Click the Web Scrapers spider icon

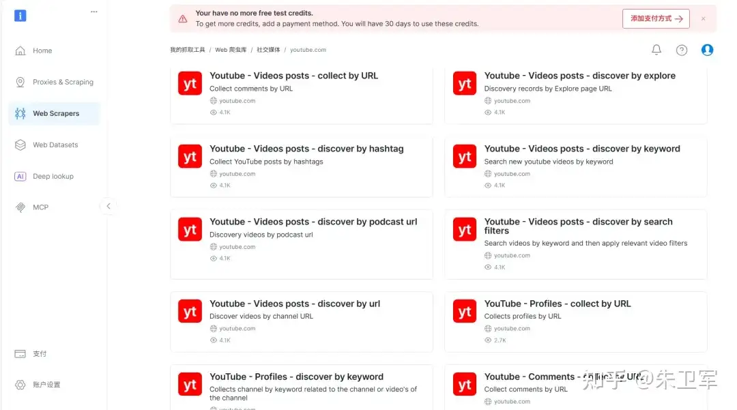pos(20,113)
